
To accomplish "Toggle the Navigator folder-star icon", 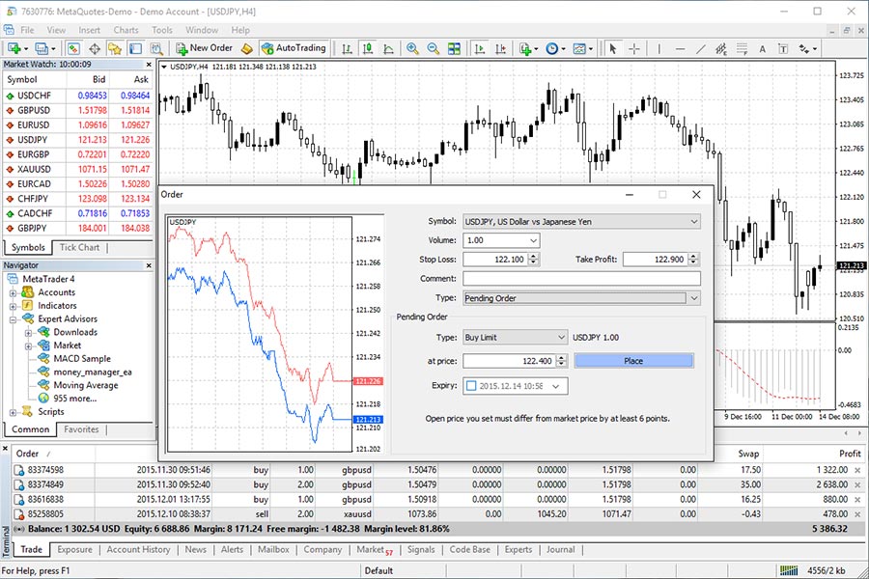I will (x=115, y=49).
